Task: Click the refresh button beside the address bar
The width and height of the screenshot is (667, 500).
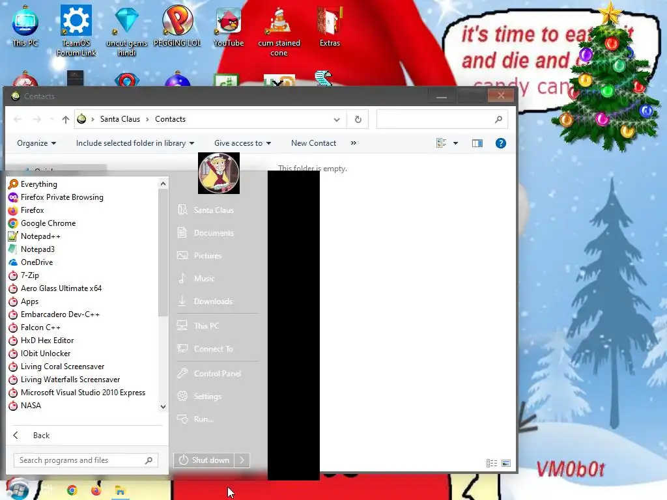Action: coord(358,120)
